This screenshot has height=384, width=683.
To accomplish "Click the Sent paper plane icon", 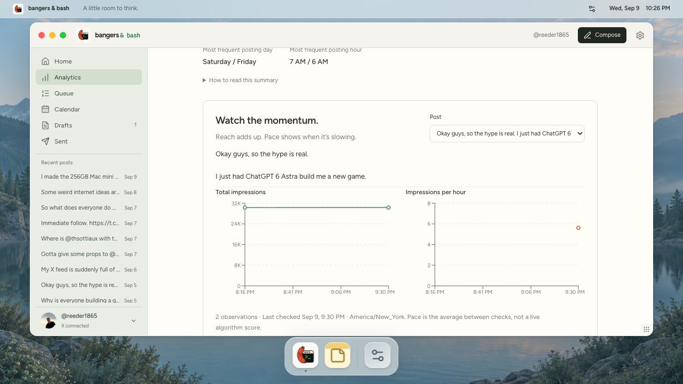I will [45, 141].
